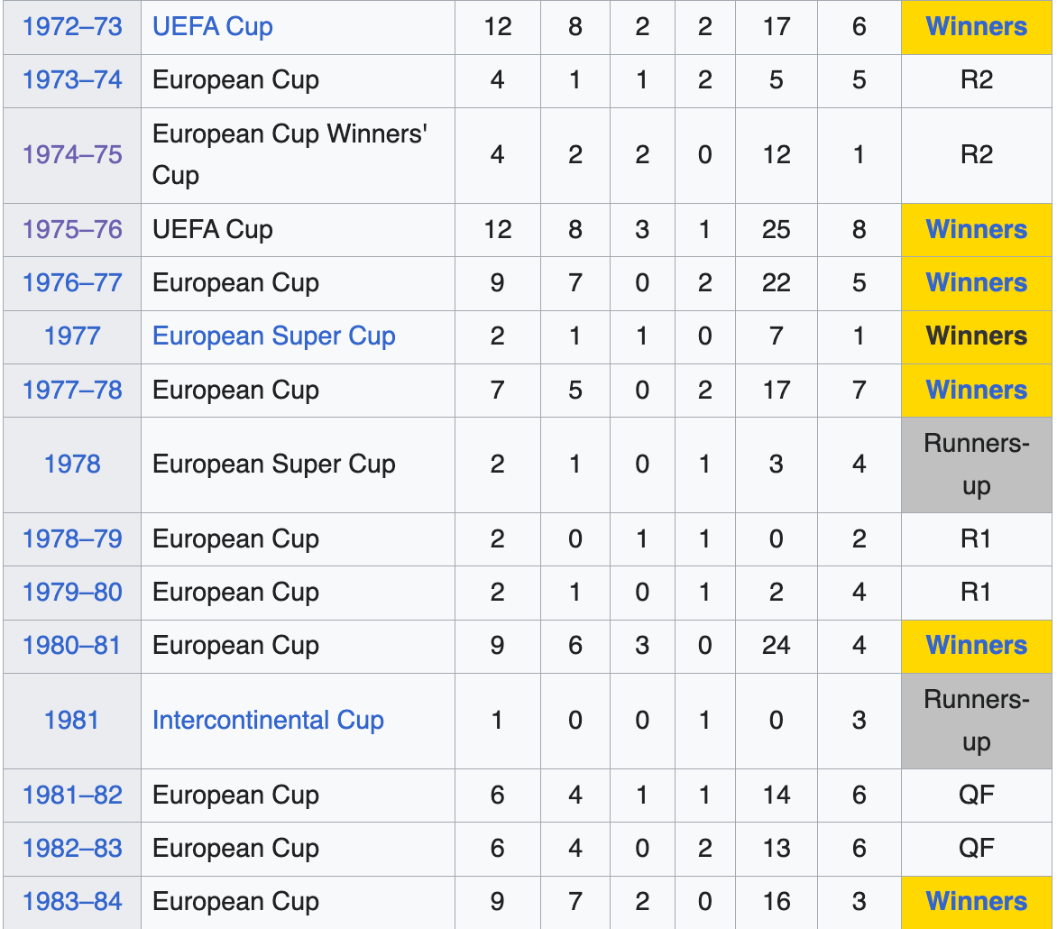This screenshot has height=929, width=1057.
Task: Open the 1978 season link
Action: [x=72, y=464]
